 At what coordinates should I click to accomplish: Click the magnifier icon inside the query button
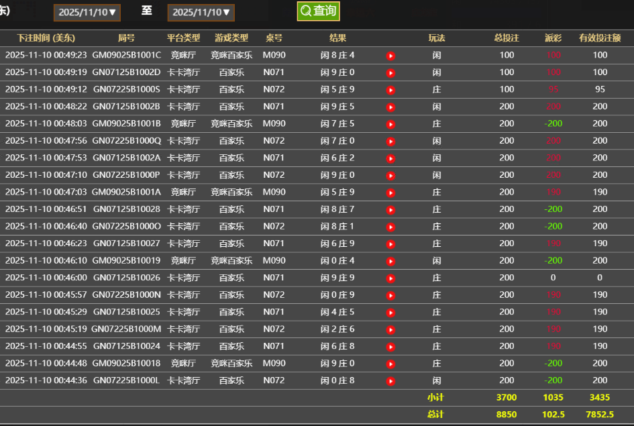[x=305, y=11]
